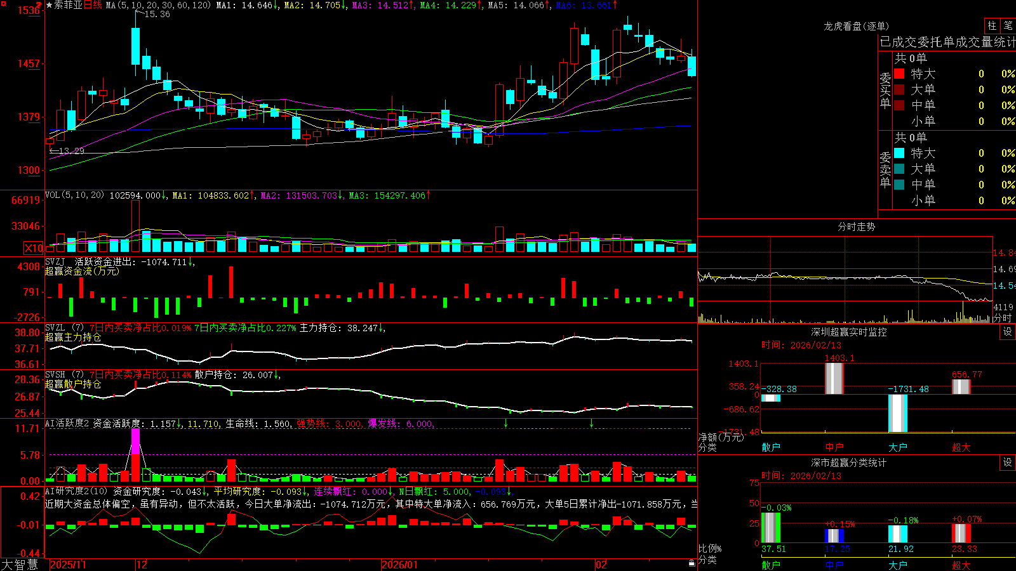Click the red 特大 buy-order color swatch

(x=899, y=74)
